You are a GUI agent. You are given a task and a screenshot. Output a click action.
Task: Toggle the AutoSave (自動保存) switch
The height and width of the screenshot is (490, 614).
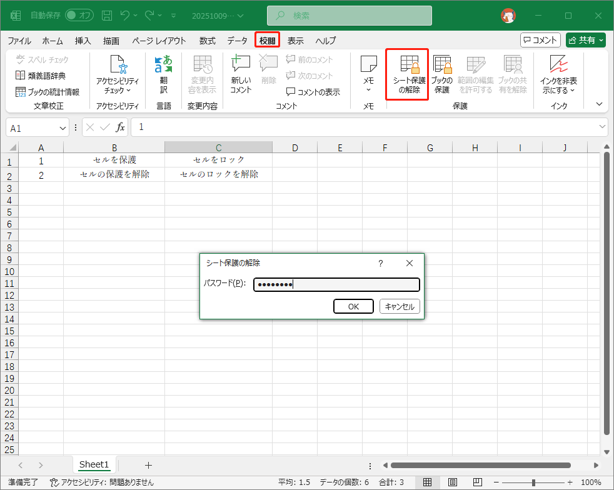(x=79, y=15)
